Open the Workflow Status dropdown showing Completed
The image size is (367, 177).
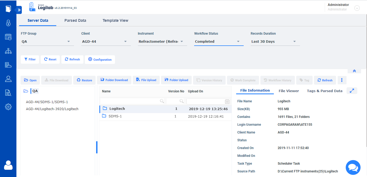point(219,41)
